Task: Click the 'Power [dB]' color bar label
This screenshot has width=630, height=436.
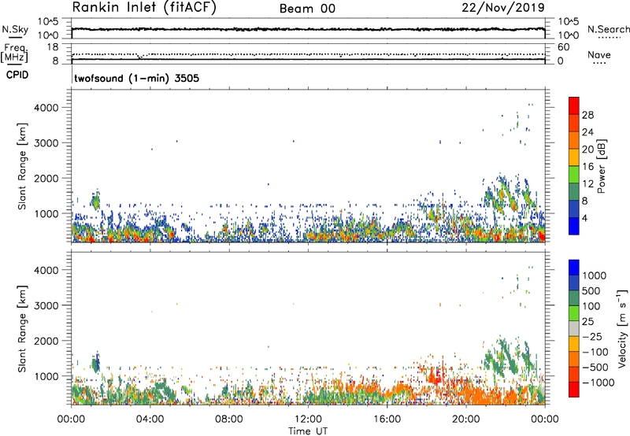Action: [x=602, y=166]
